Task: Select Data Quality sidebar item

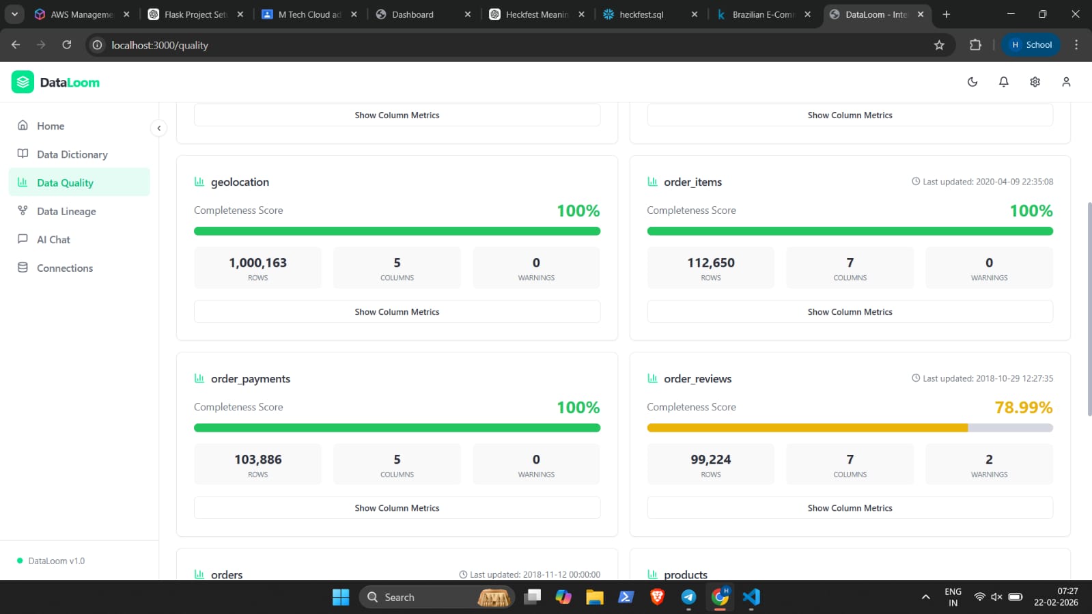Action: pos(79,182)
